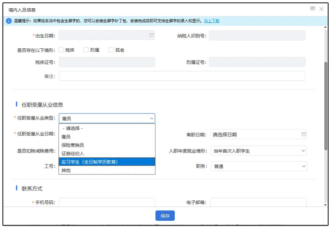
Task: Click the vertical scrollbar thumb
Action: tap(326, 106)
